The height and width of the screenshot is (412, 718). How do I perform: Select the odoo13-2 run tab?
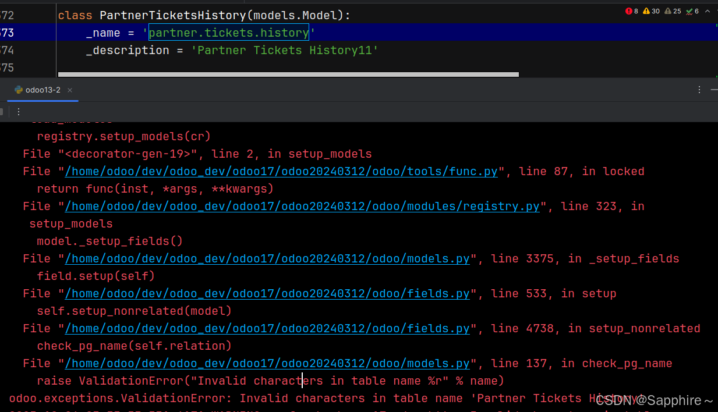pyautogui.click(x=42, y=90)
